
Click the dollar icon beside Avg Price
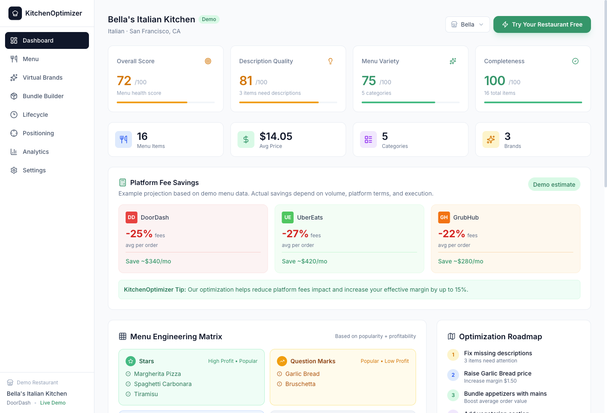pyautogui.click(x=246, y=139)
